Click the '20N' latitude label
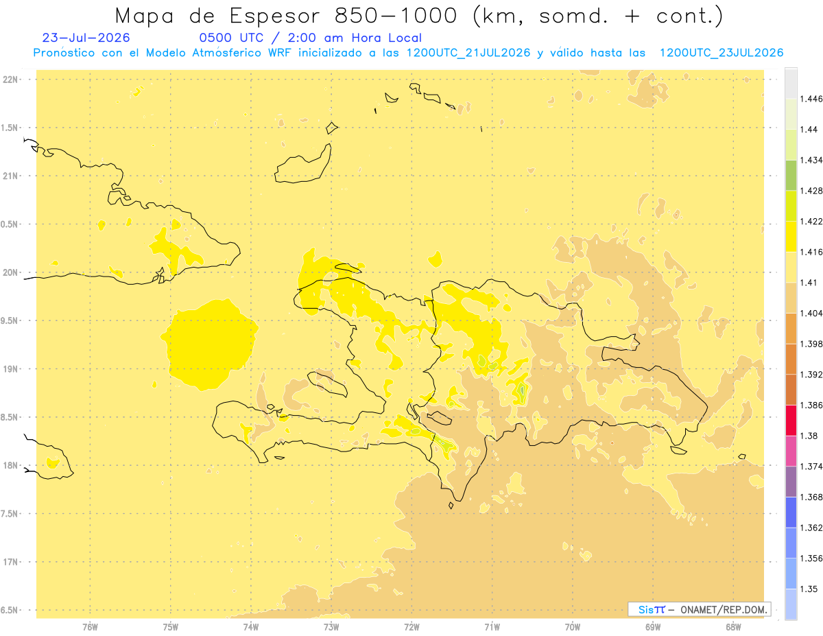Image resolution: width=823 pixels, height=636 pixels. [10, 272]
